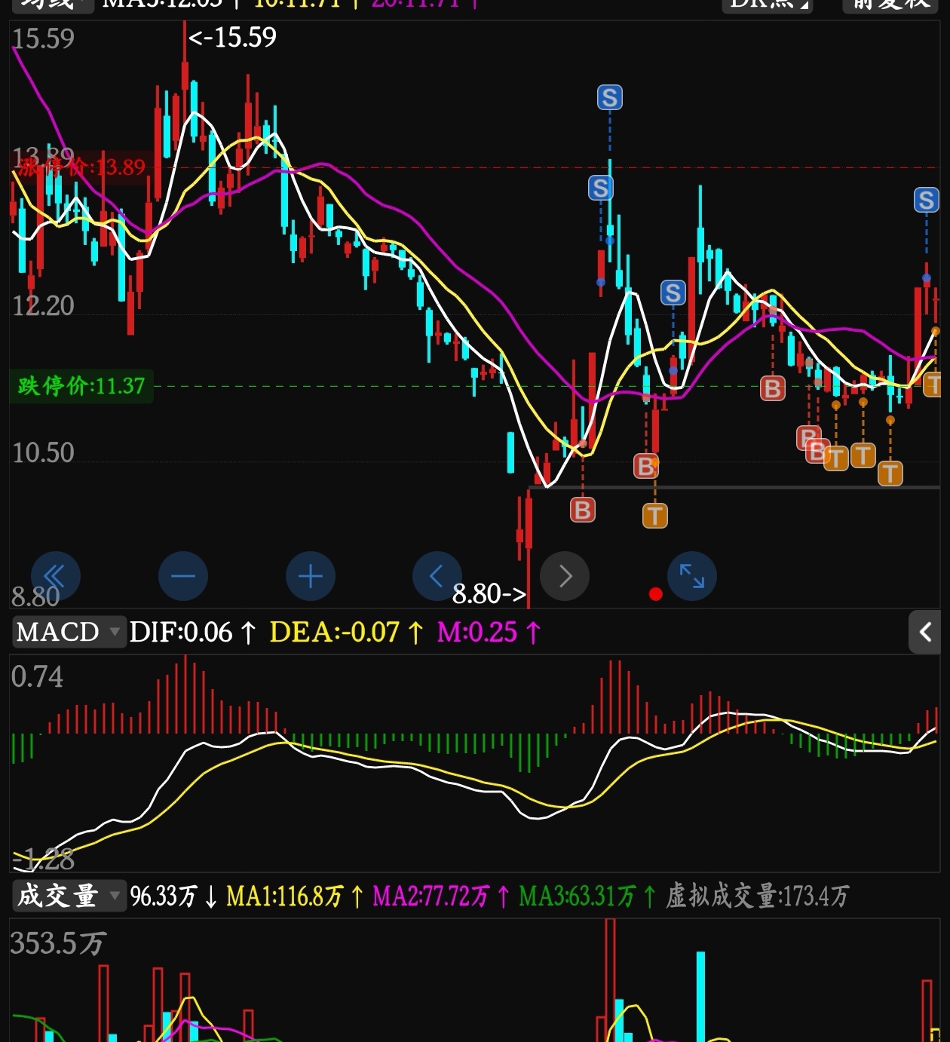The height and width of the screenshot is (1042, 950).
Task: Tap the lowest orange T marker below the B markers
Action: (655, 516)
